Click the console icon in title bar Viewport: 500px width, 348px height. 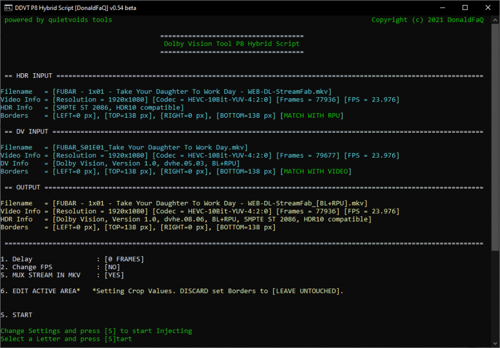click(8, 7)
